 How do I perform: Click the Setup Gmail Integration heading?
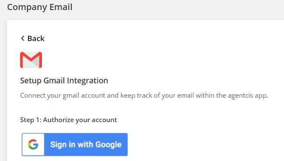(x=64, y=81)
